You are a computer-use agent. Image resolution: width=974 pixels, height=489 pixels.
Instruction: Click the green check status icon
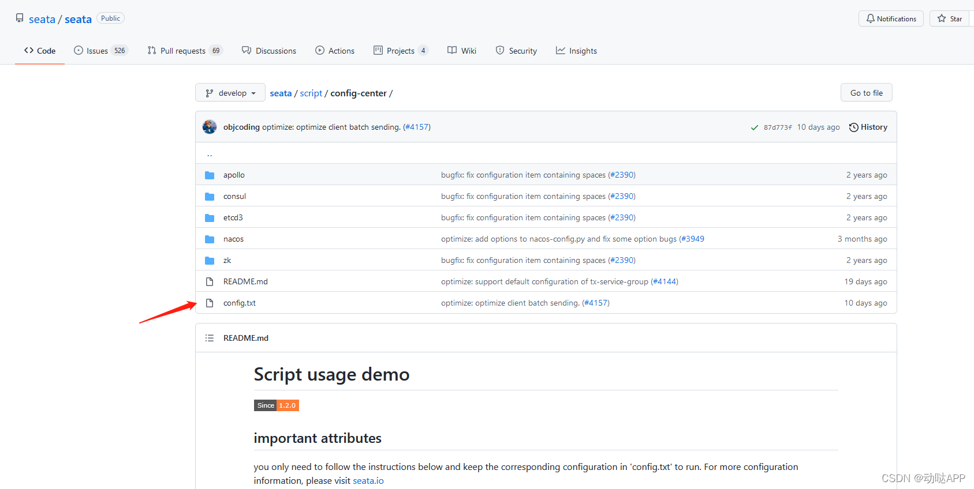click(x=754, y=127)
